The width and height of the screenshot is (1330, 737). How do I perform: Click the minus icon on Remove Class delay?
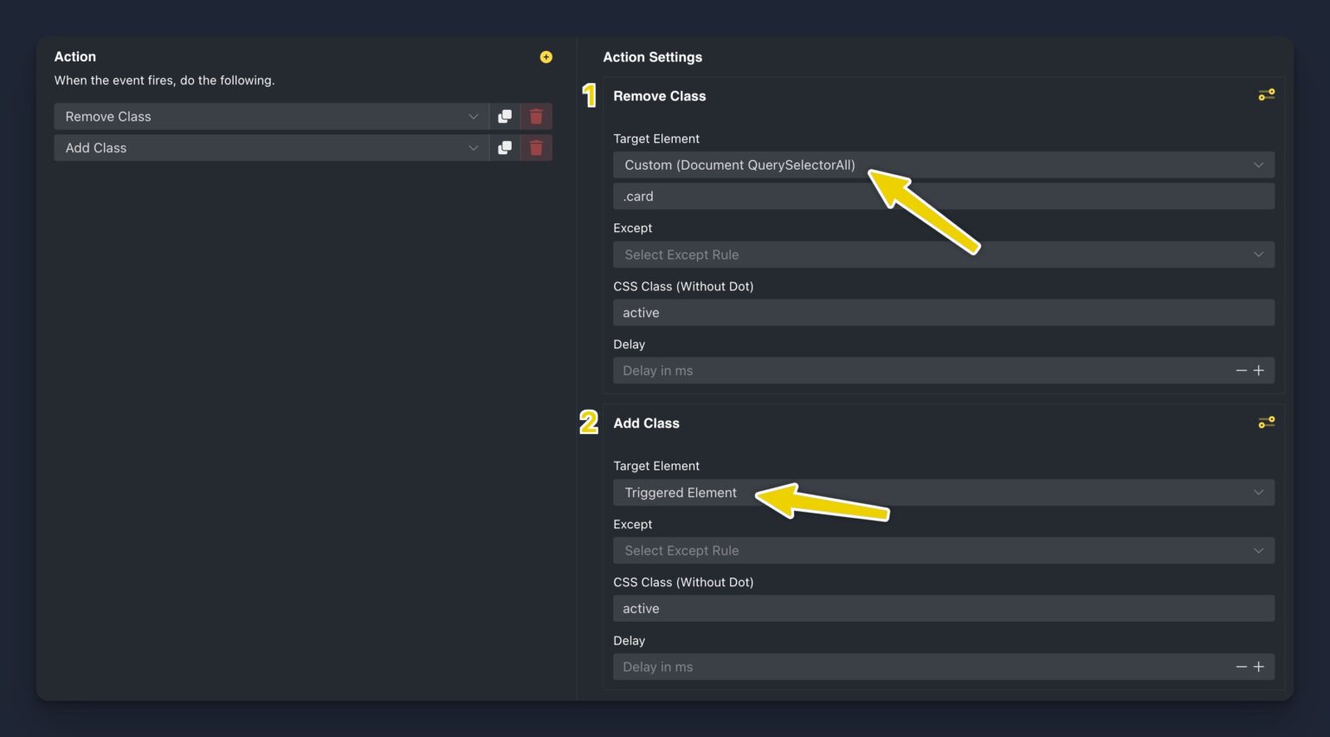click(1241, 370)
